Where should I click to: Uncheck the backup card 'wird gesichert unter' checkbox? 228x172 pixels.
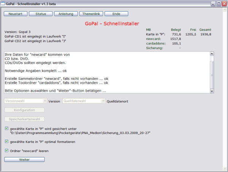pos(6,129)
